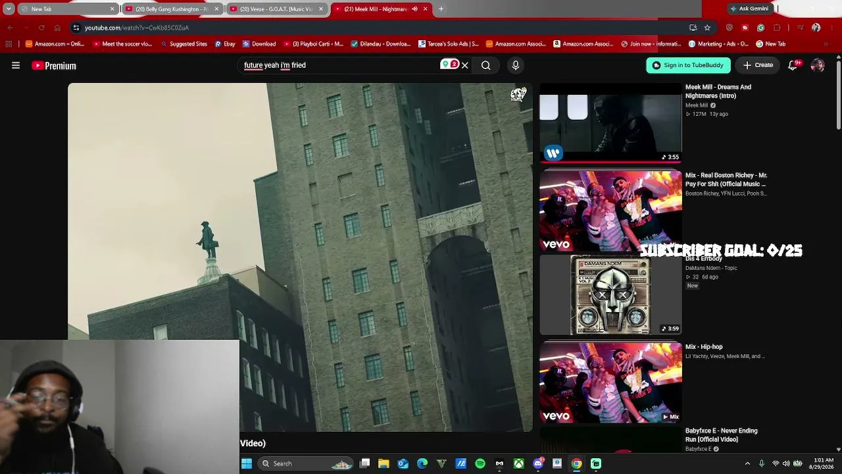Image resolution: width=842 pixels, height=474 pixels.
Task: Open YouTube notifications bell
Action: pyautogui.click(x=793, y=65)
